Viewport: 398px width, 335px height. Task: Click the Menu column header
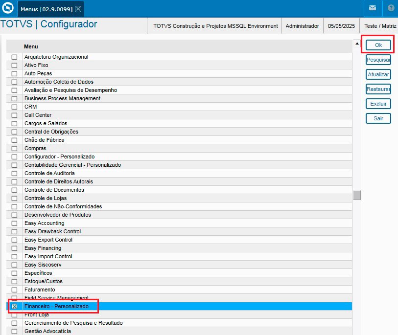[x=179, y=46]
